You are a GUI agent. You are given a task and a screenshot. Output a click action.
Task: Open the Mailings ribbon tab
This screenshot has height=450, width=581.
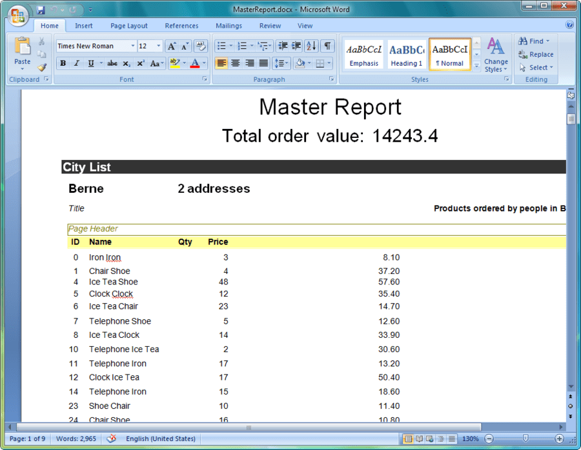pyautogui.click(x=229, y=26)
